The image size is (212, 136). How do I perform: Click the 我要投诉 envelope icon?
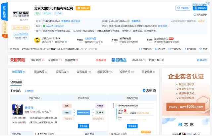[x=169, y=49]
